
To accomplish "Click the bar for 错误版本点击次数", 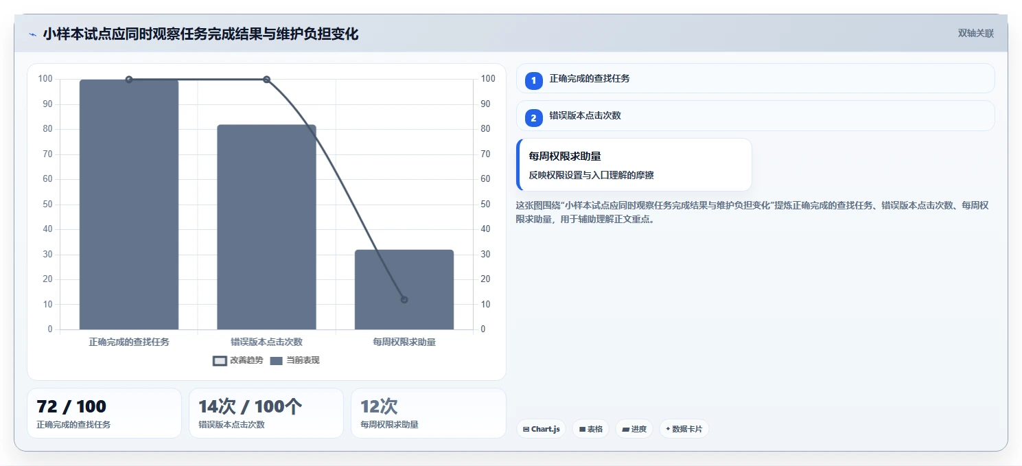I will click(266, 227).
